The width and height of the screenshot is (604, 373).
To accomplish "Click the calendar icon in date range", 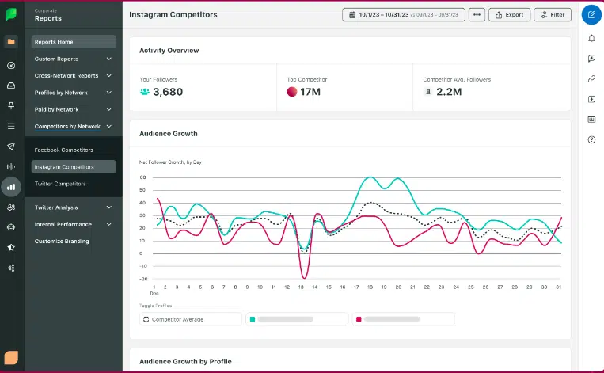I will pyautogui.click(x=352, y=14).
